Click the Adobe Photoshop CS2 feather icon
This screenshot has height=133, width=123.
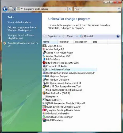pos(44,56)
